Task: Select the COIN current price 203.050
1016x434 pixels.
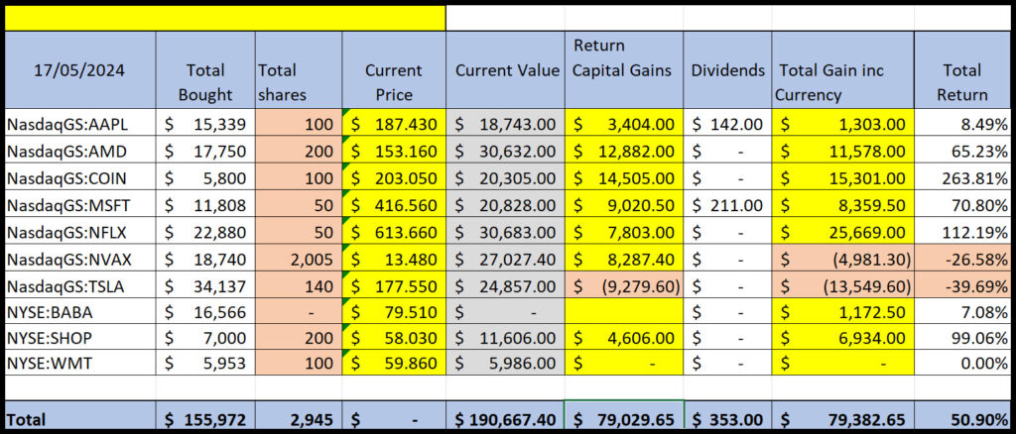Action: click(393, 176)
